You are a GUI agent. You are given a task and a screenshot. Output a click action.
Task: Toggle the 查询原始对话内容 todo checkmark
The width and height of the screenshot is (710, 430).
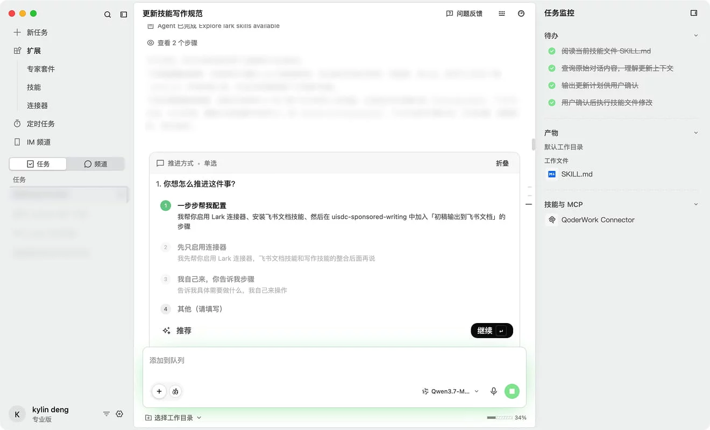[x=551, y=68]
